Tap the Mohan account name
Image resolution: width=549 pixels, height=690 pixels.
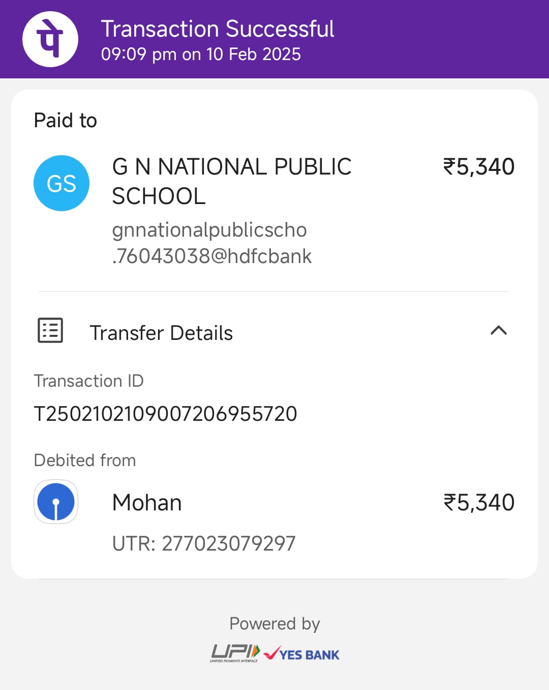coord(147,503)
